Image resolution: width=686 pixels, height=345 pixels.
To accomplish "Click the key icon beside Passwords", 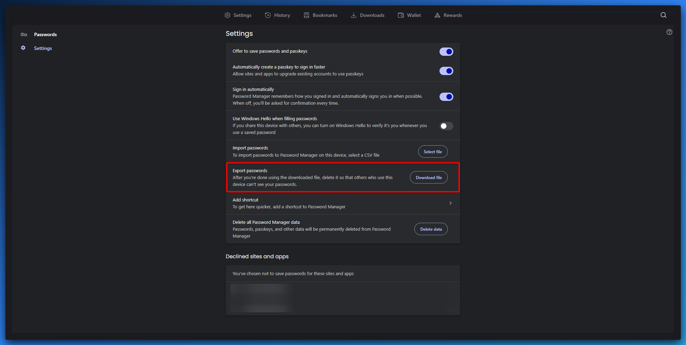I will coord(24,34).
